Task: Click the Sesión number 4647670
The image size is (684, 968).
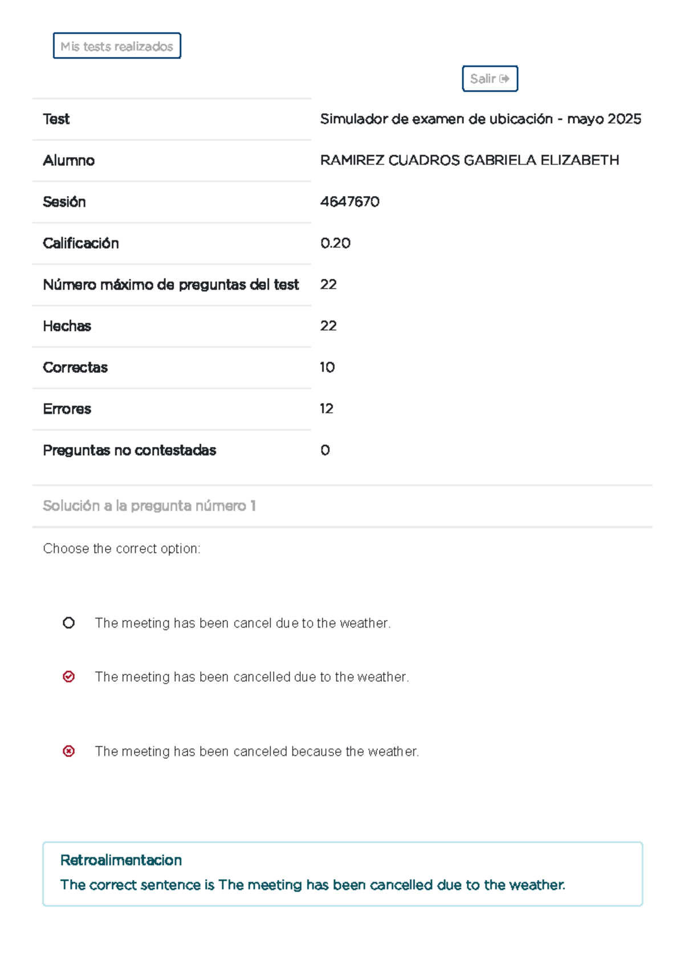Action: pyautogui.click(x=350, y=202)
